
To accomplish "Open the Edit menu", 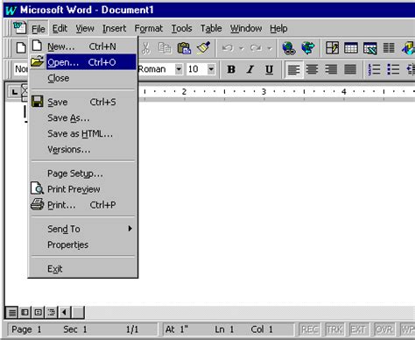I will tap(60, 28).
